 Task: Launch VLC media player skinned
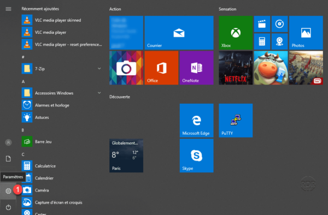(62, 20)
